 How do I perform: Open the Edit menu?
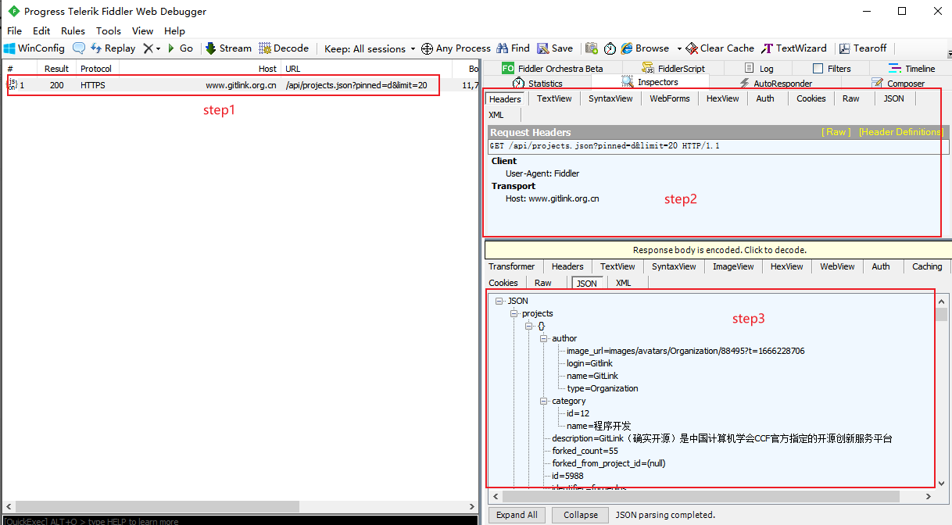coord(41,30)
